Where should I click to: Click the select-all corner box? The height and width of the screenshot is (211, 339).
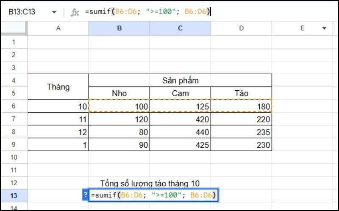[14, 28]
